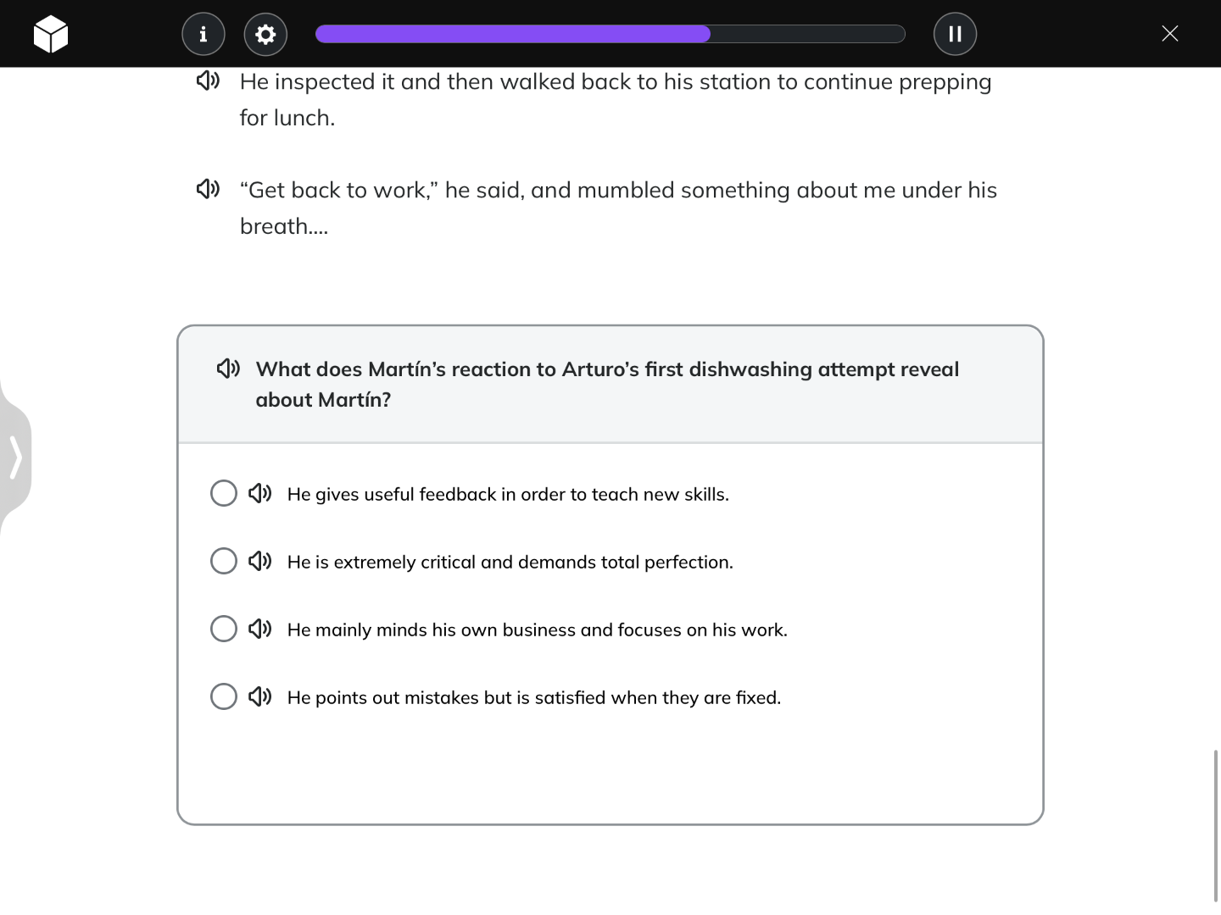Click the white cube logo
The width and height of the screenshot is (1221, 915).
(51, 34)
